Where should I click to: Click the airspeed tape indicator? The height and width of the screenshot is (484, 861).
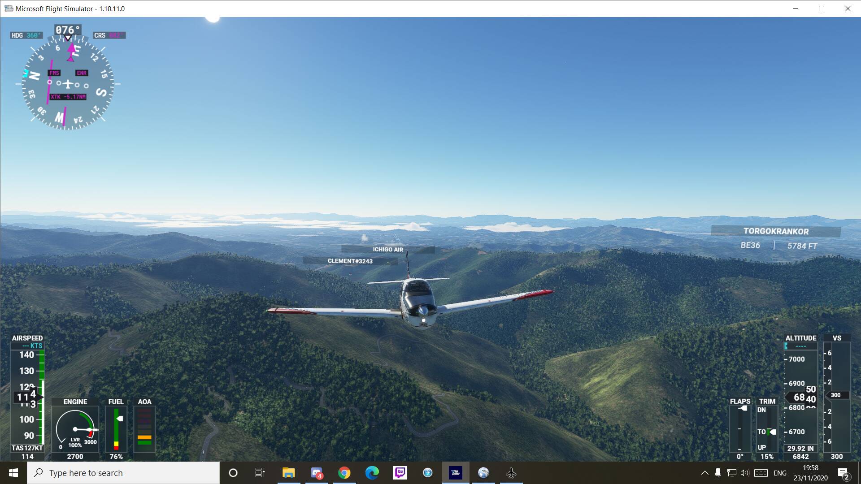[x=27, y=397]
